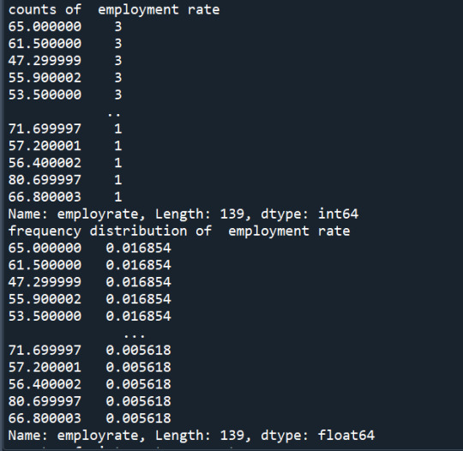Click 55.900002 in the counts list

(x=45, y=78)
